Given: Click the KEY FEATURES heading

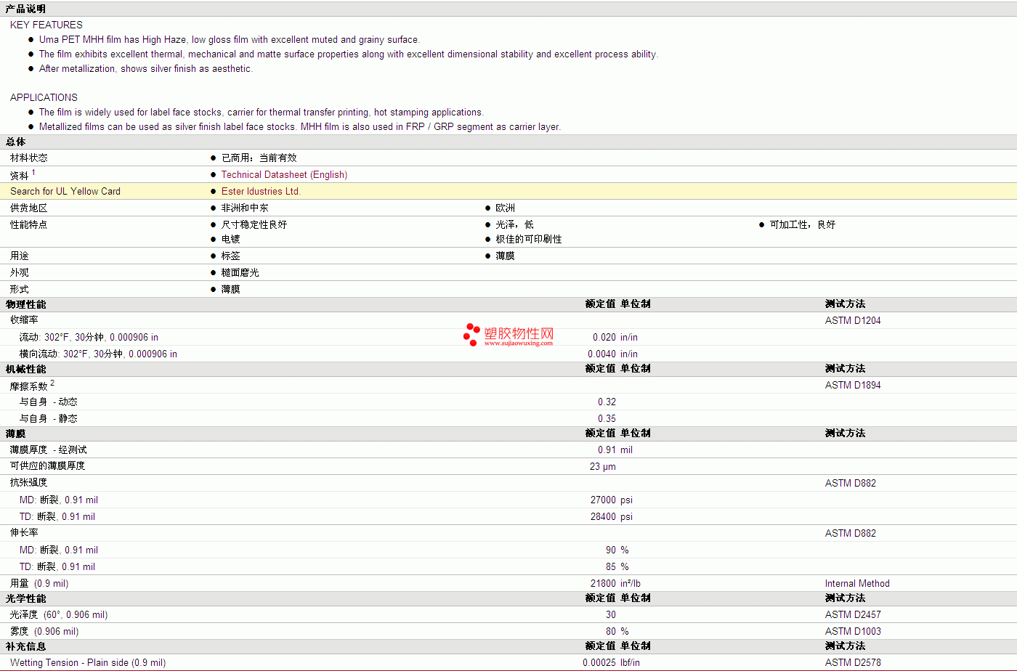Looking at the screenshot, I should point(46,25).
